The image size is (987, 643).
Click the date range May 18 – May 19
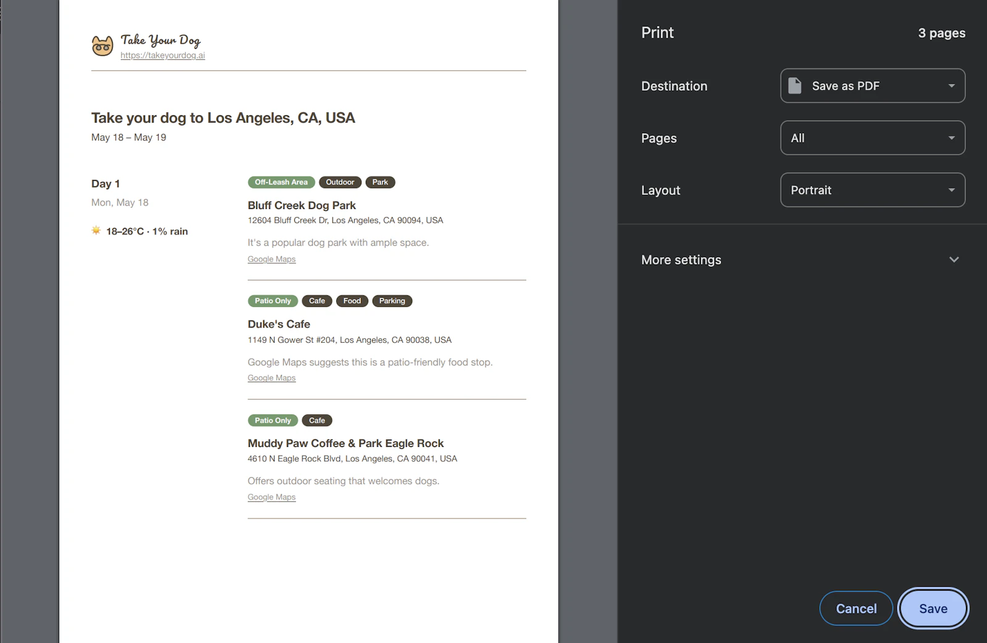pyautogui.click(x=129, y=137)
